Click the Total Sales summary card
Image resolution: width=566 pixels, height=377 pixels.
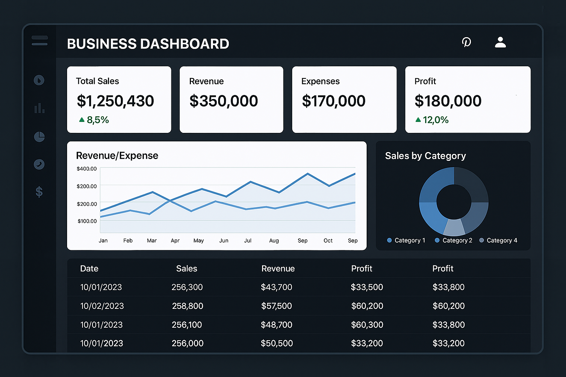pos(119,99)
